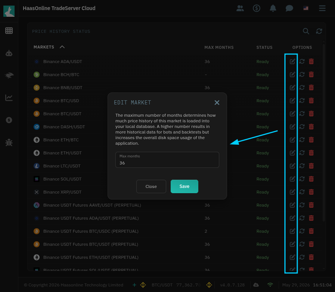335x292 pixels.
Task: Open the chat bubble icon
Action: (289, 8)
